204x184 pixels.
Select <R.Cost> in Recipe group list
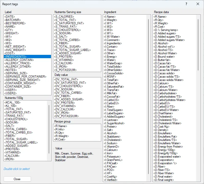60,139
